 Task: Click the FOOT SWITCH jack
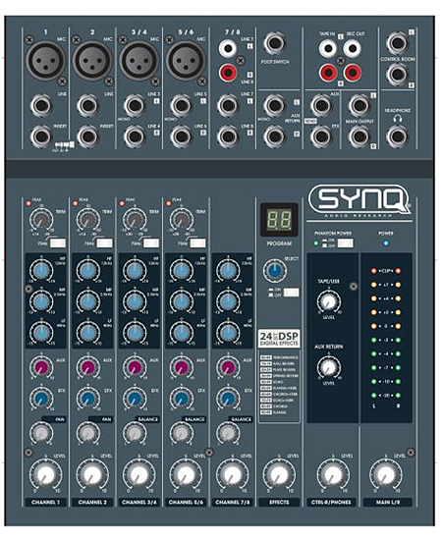275,43
